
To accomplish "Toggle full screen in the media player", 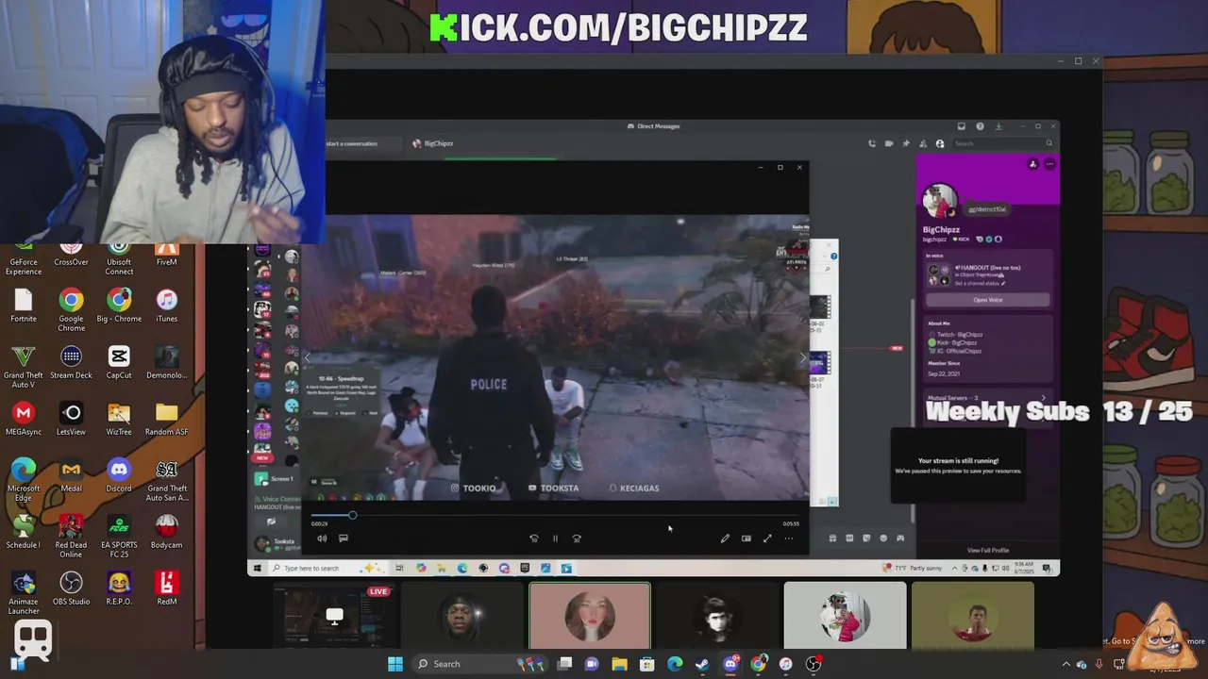I will (x=767, y=538).
